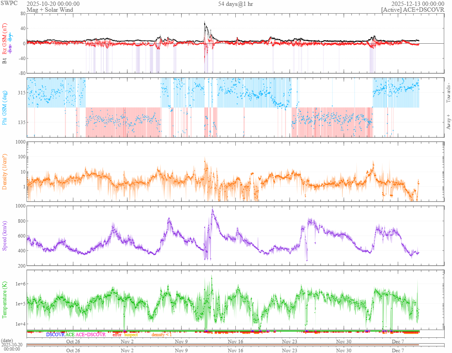Click the 100 tick on the Density axis
Image resolution: width=452 pixels, height=353 pixels.
click(21, 157)
